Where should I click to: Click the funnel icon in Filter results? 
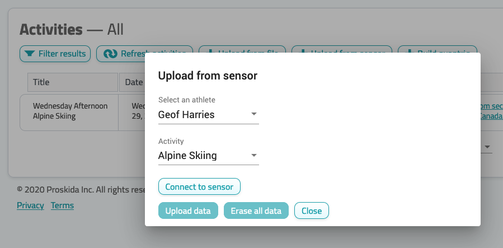point(30,54)
